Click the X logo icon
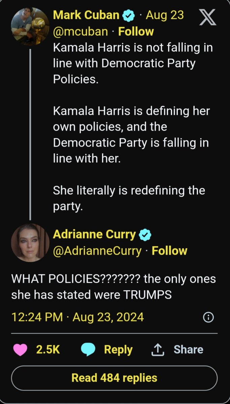This screenshot has height=404, width=230. tap(208, 17)
